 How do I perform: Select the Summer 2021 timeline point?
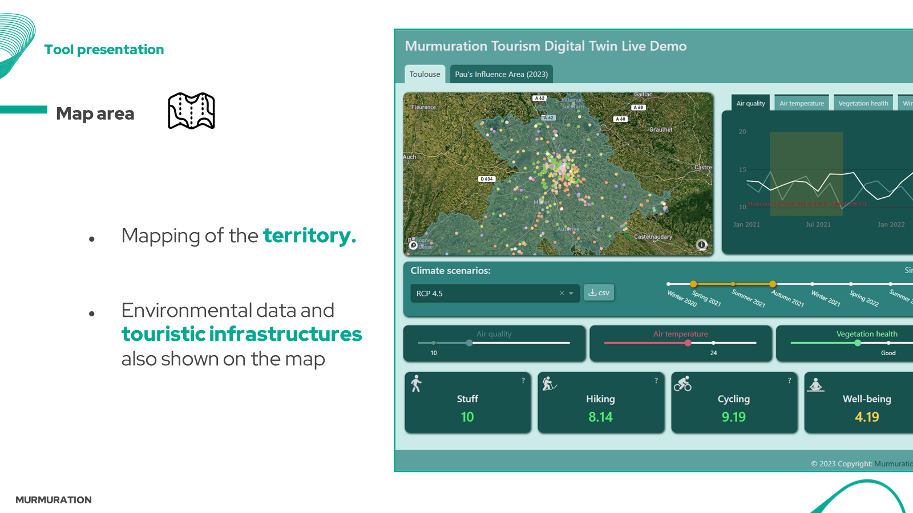(733, 284)
